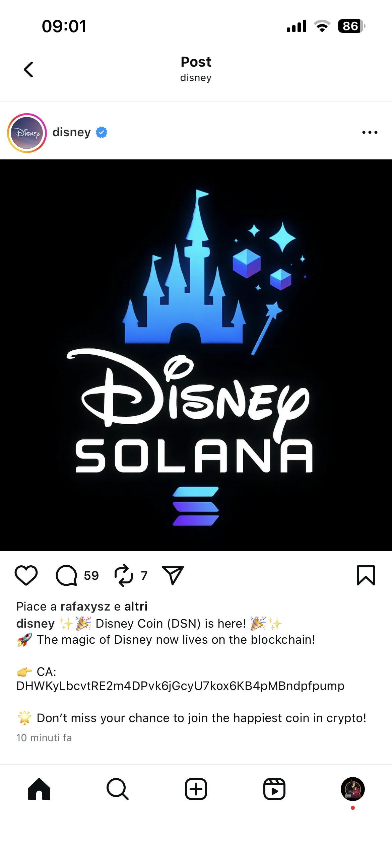Screen dimensions: 392x848
Task: Open your profile via the bottom avatar icon
Action: [353, 789]
